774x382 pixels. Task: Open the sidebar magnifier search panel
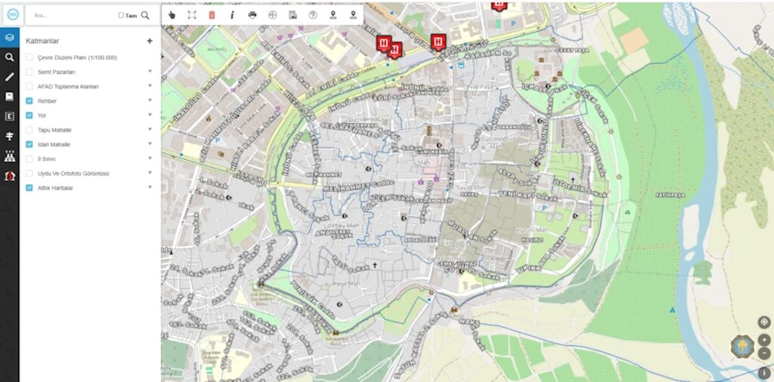(9, 58)
